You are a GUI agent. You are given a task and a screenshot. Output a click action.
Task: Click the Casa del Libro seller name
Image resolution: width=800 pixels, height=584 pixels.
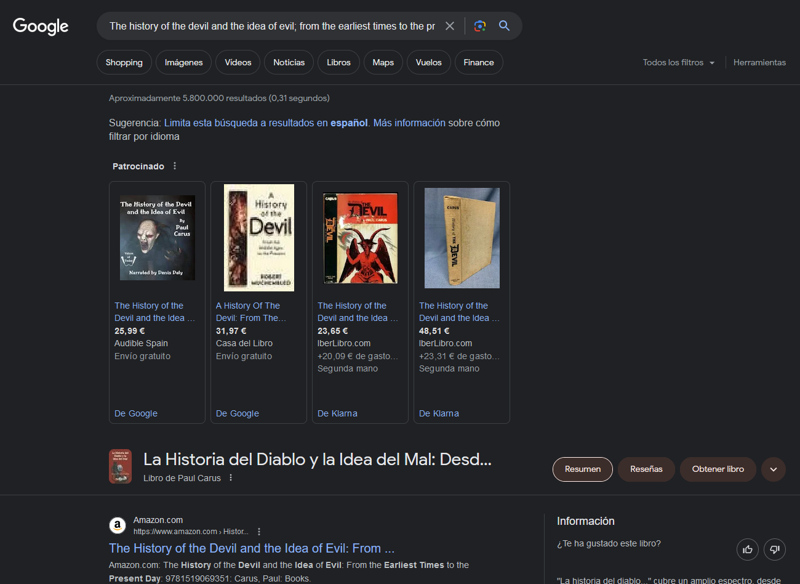[x=244, y=343]
